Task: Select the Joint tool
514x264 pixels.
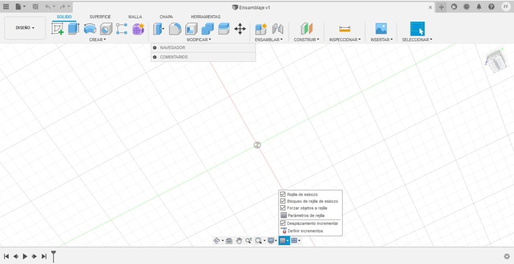Action: coord(277,29)
